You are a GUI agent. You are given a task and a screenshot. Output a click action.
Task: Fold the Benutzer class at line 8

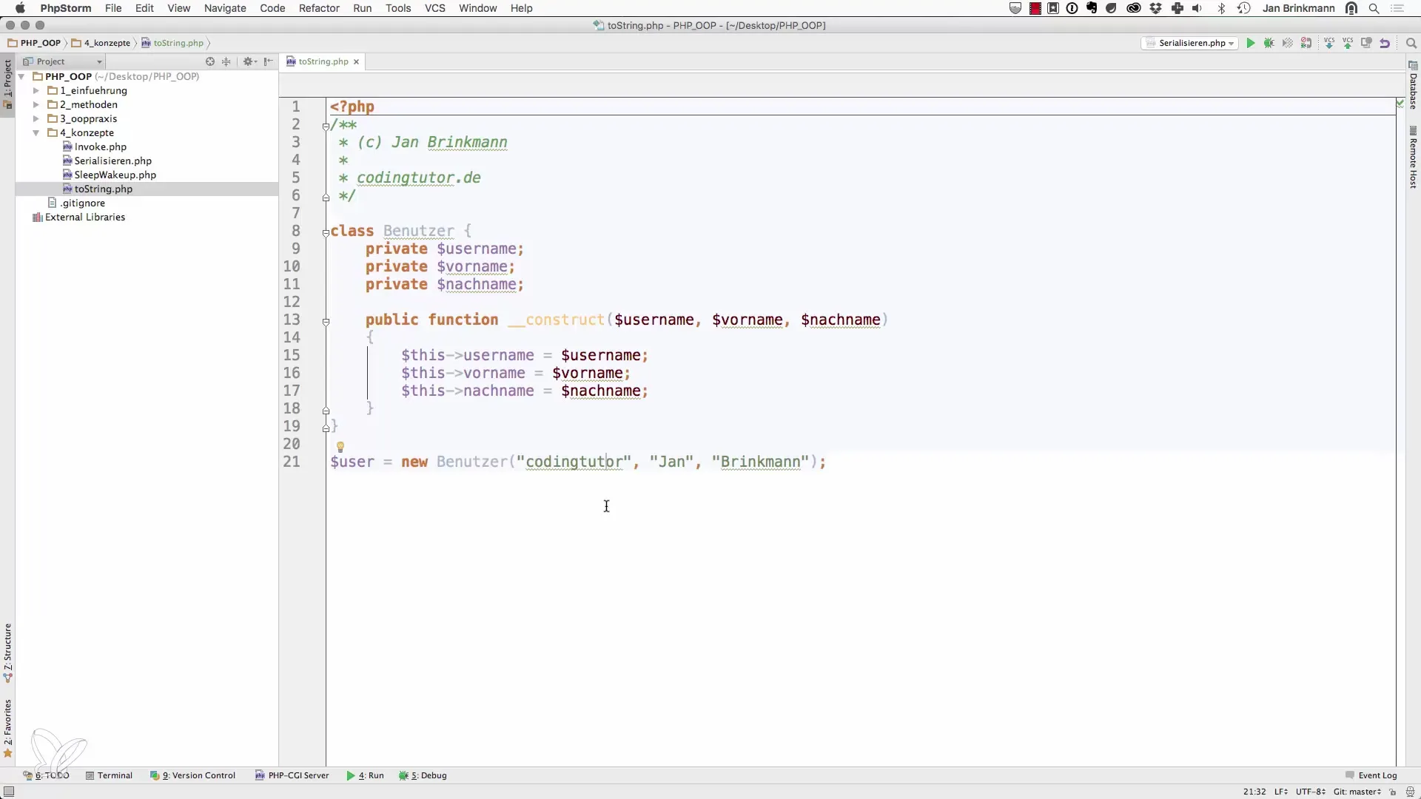point(326,233)
